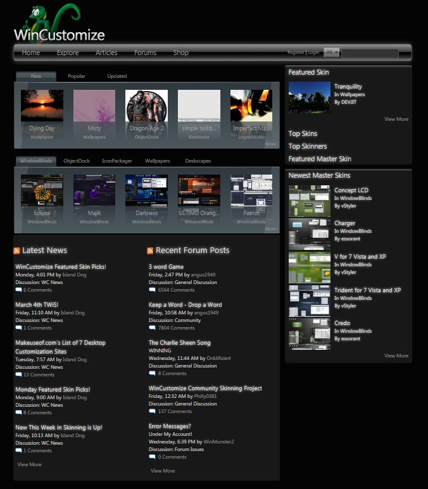The height and width of the screenshot is (489, 428).
Task: Click the WinCustomize gecko logo
Action: pos(60,23)
